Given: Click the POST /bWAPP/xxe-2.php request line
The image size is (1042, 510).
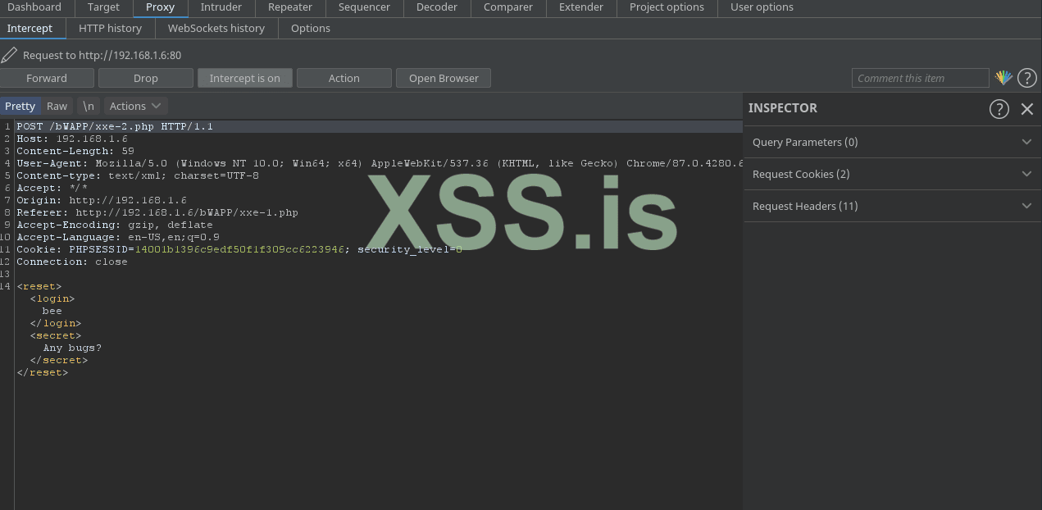Looking at the screenshot, I should click(115, 126).
